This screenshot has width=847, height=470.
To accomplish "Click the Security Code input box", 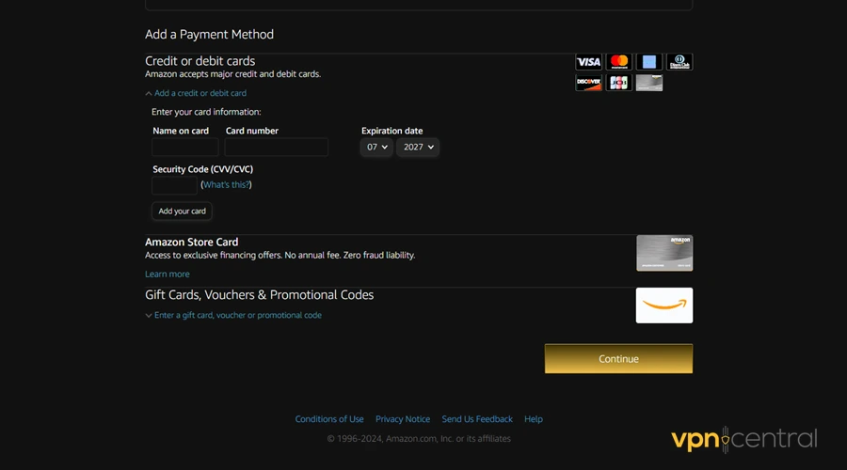I will point(174,185).
